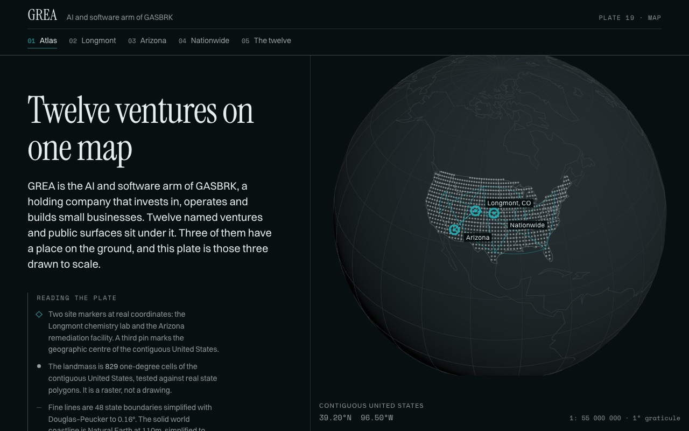Click the READING THE PLATE label
Viewport: 689px width, 431px height.
[x=77, y=298]
